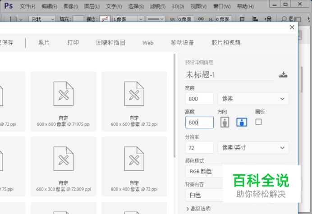
Task: Select landscape orientation icon
Action: [x=242, y=122]
